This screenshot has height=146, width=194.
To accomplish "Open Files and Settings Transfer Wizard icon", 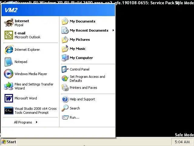I will pyautogui.click(x=8, y=86).
